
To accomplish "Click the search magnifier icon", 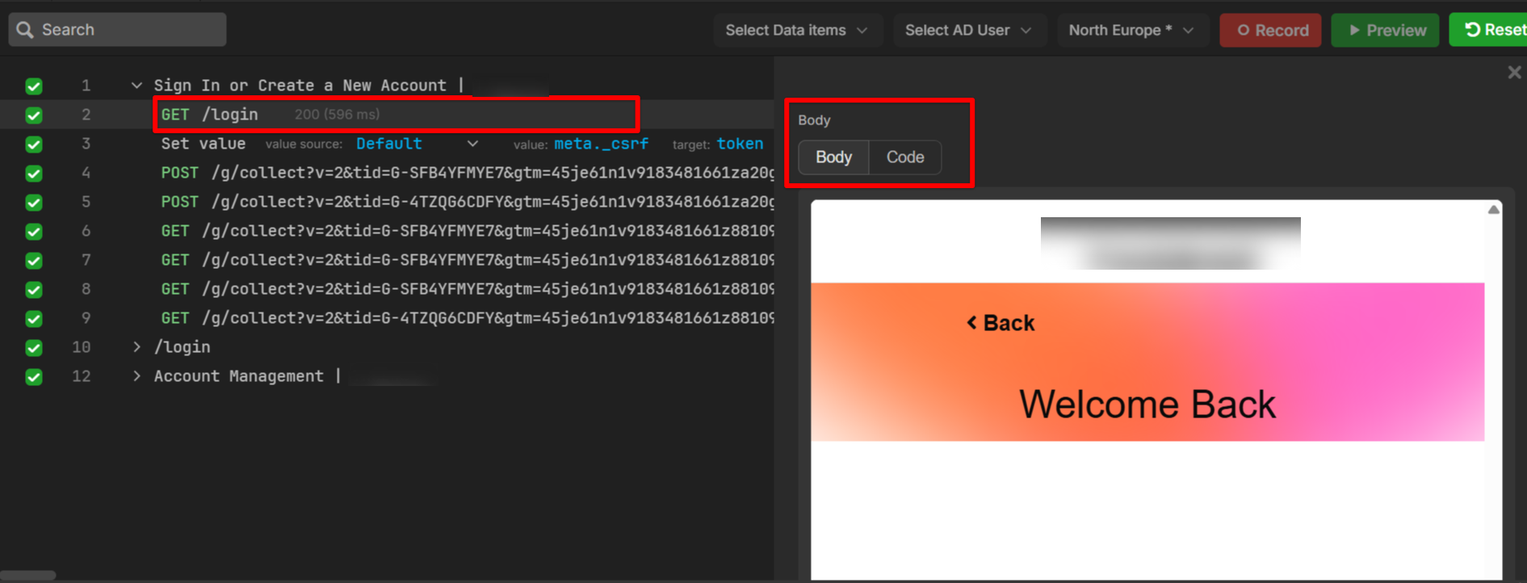I will (x=25, y=30).
